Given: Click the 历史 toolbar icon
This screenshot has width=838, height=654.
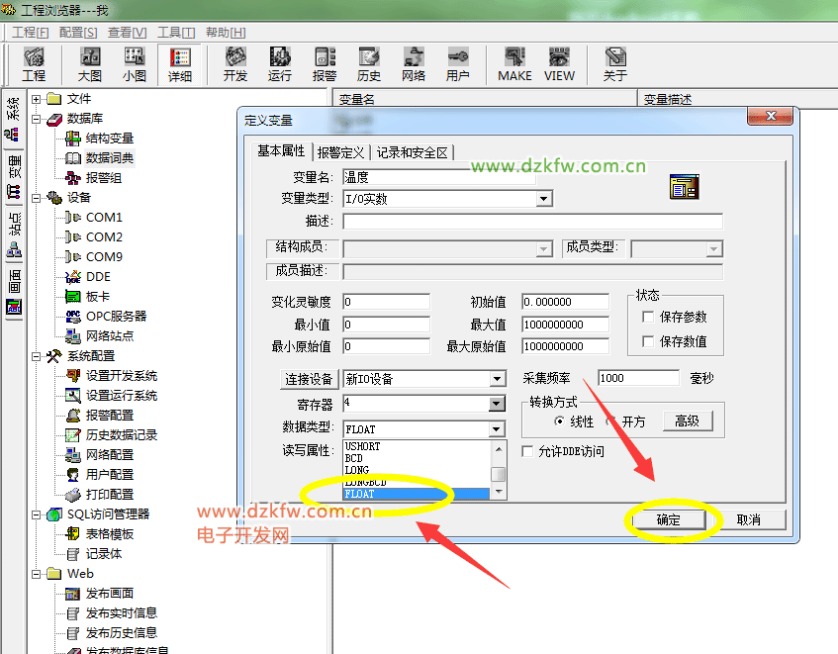Looking at the screenshot, I should [x=369, y=64].
